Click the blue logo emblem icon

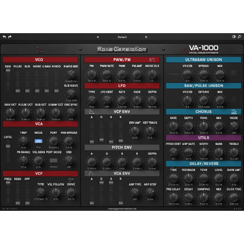pos(40,49)
